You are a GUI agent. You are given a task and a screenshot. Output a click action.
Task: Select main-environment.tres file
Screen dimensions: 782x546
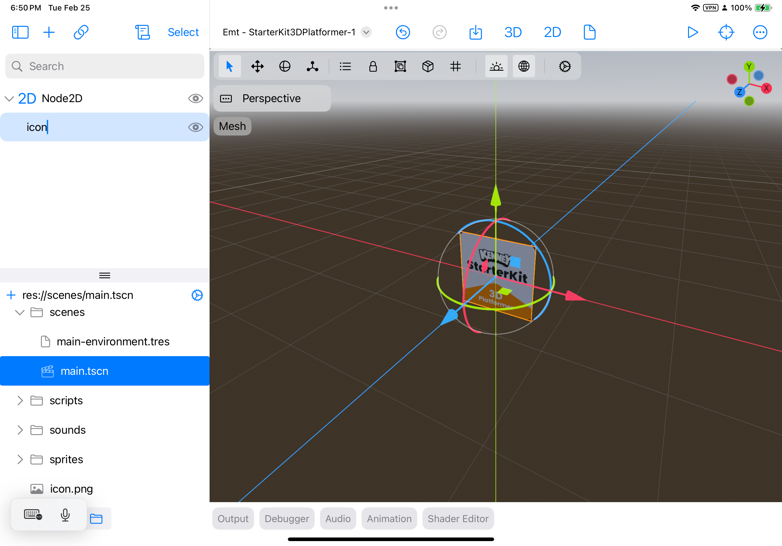[104, 341]
